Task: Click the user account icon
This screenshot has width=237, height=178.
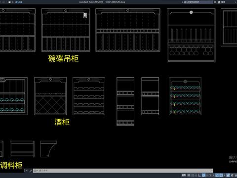Action: (x=219, y=2)
